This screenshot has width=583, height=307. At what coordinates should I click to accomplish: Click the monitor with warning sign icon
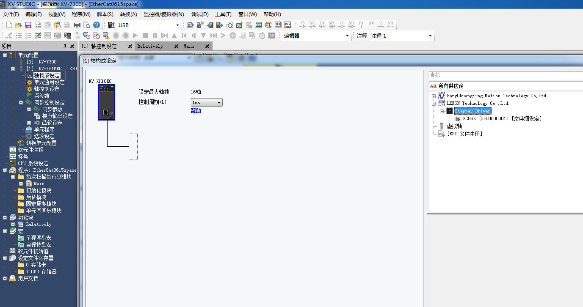coord(106,36)
